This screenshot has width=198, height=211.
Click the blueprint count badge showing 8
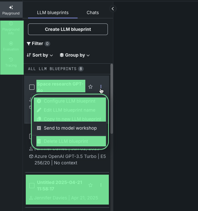point(81,69)
